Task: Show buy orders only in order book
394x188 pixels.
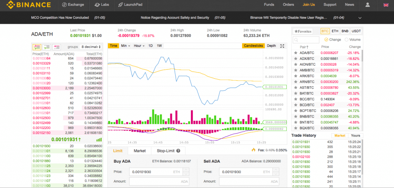Action: coord(47,47)
